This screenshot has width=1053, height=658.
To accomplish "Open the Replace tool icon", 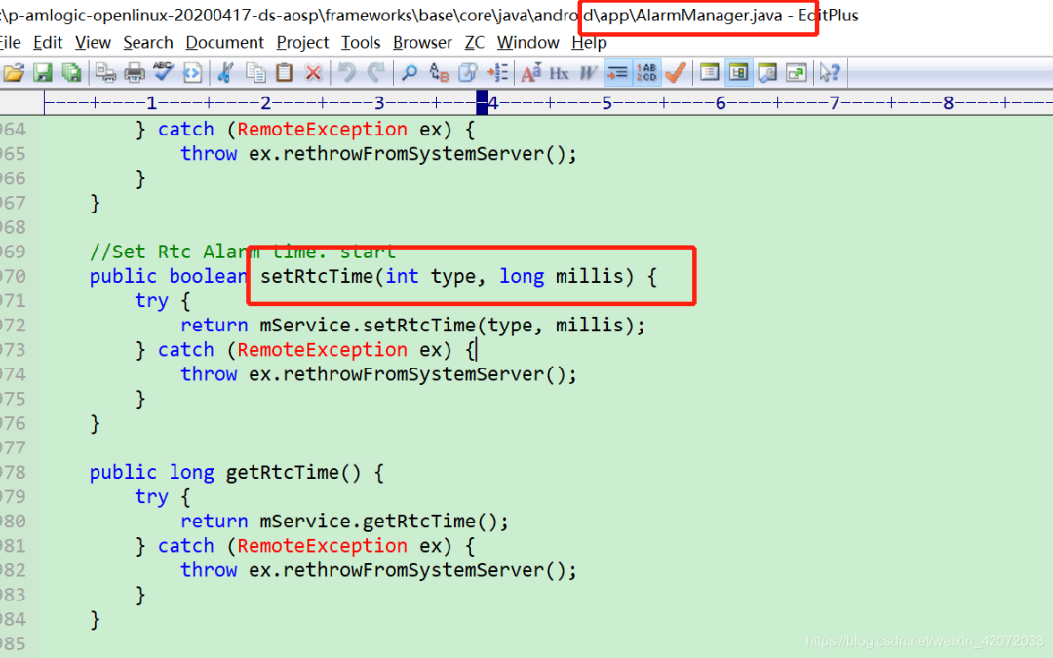I will click(439, 72).
